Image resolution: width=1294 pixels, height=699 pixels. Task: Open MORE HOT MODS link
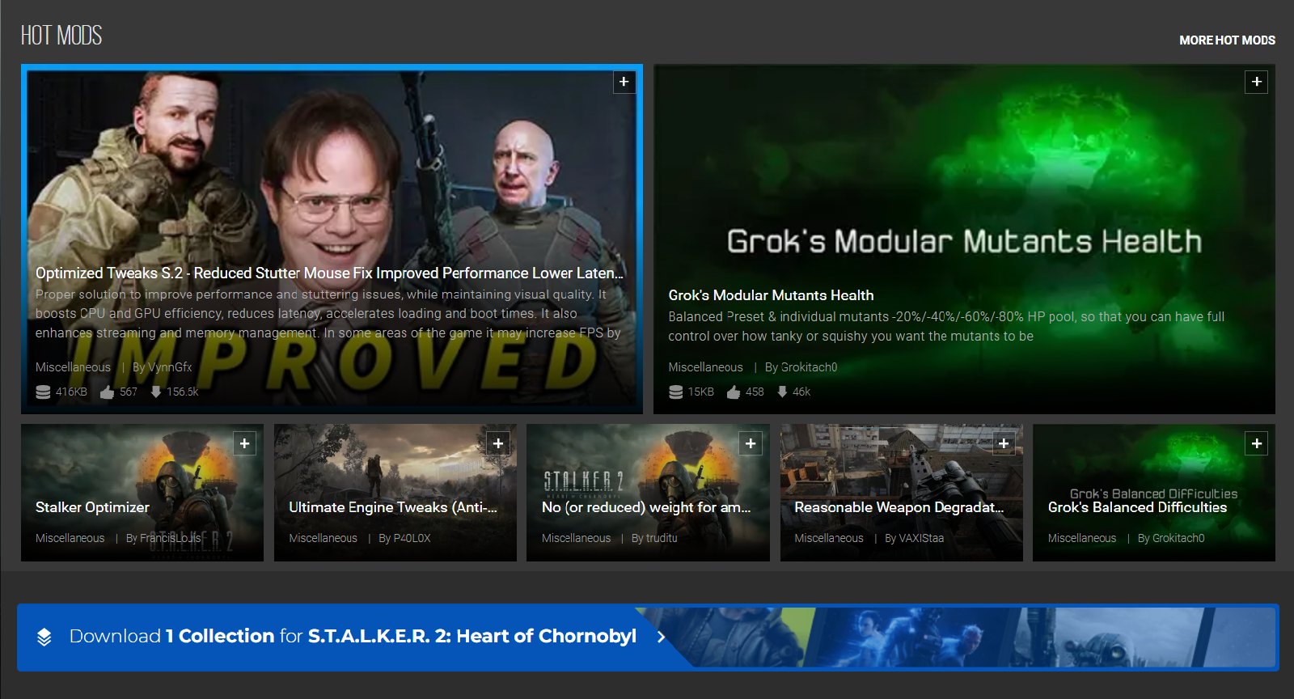1227,40
